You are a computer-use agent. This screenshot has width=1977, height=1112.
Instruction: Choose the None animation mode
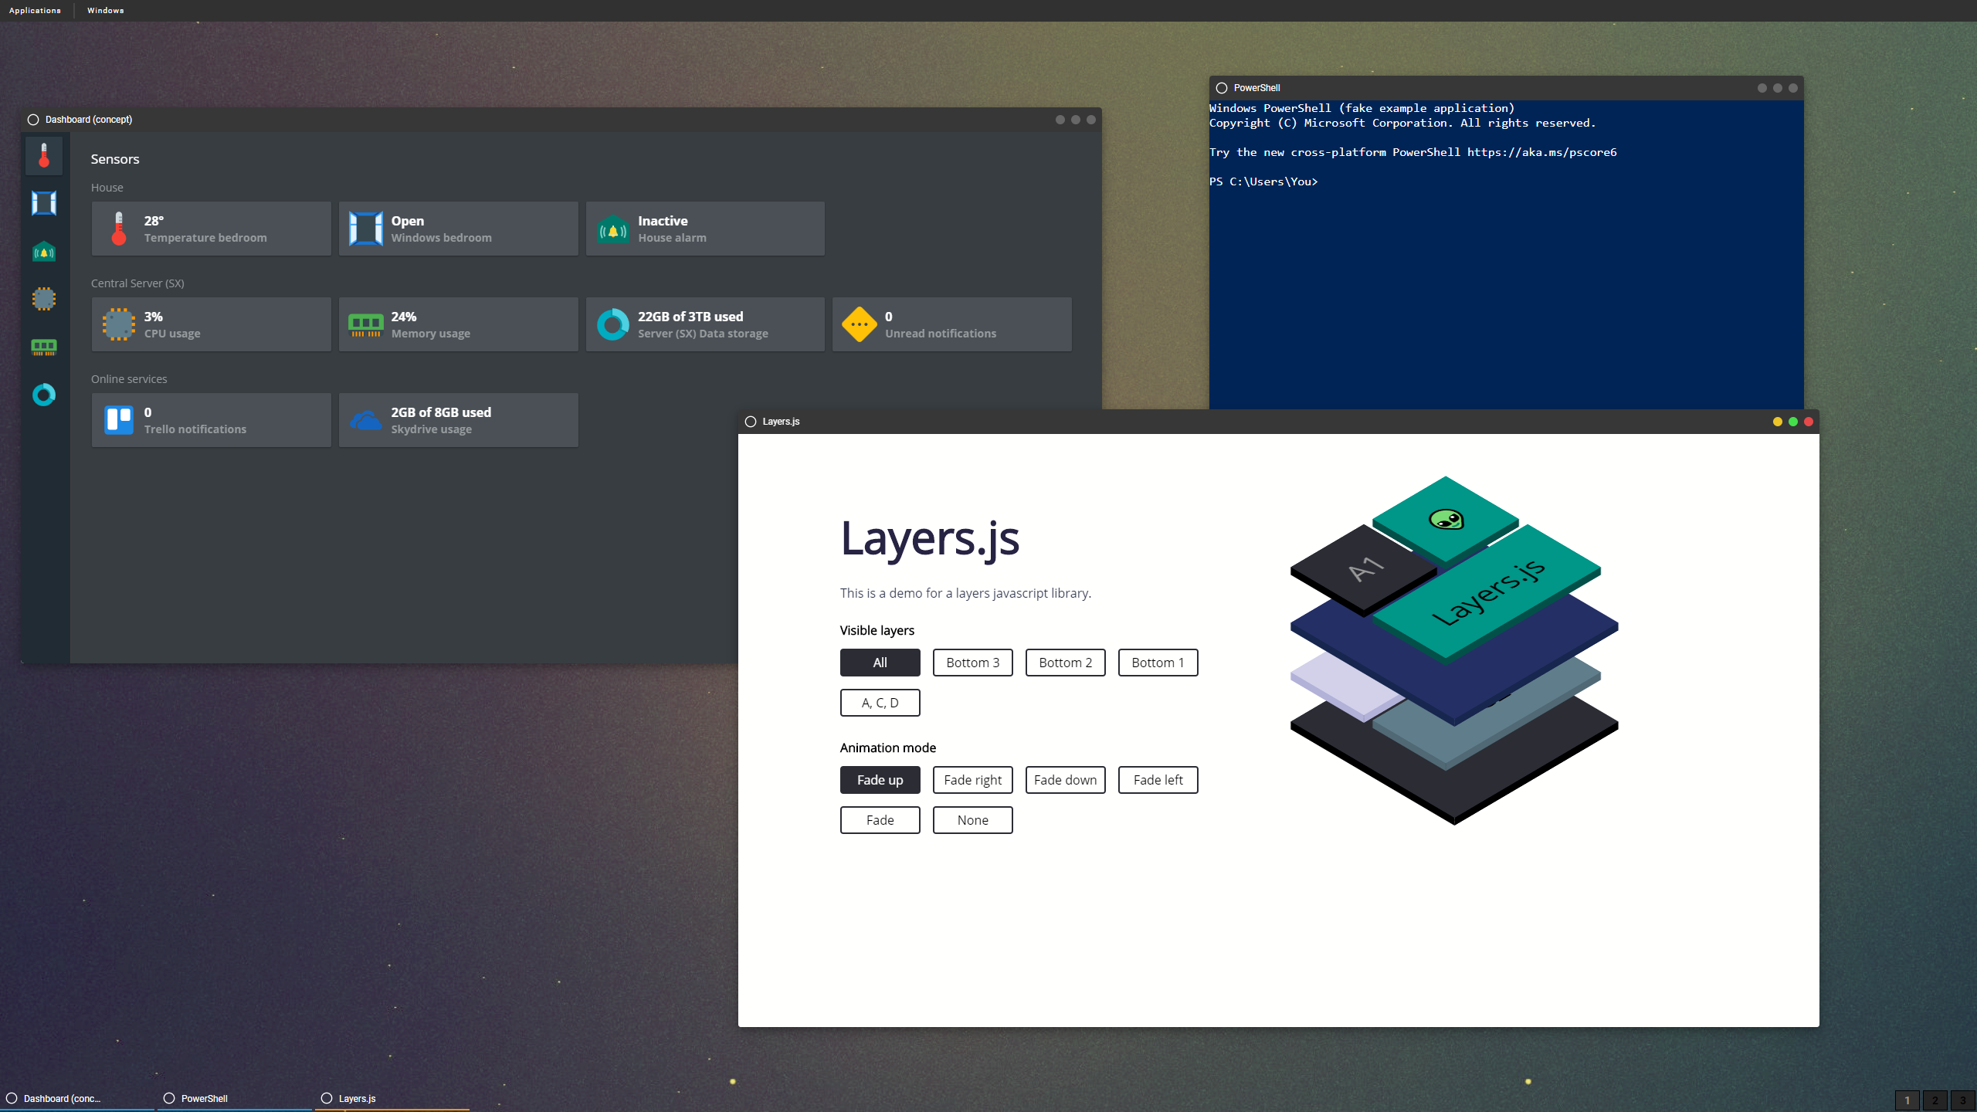tap(972, 820)
